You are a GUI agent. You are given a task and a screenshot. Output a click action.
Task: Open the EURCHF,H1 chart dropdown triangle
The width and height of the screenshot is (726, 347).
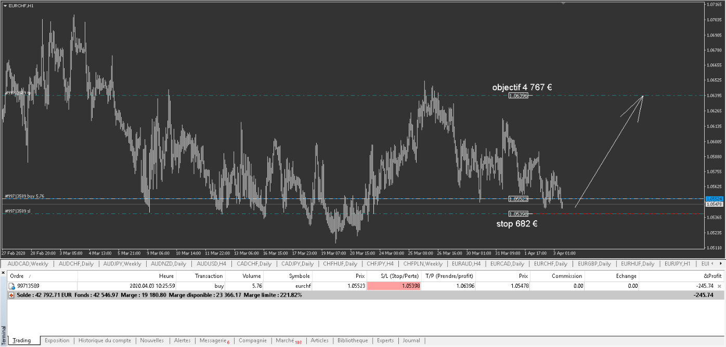pos(5,5)
